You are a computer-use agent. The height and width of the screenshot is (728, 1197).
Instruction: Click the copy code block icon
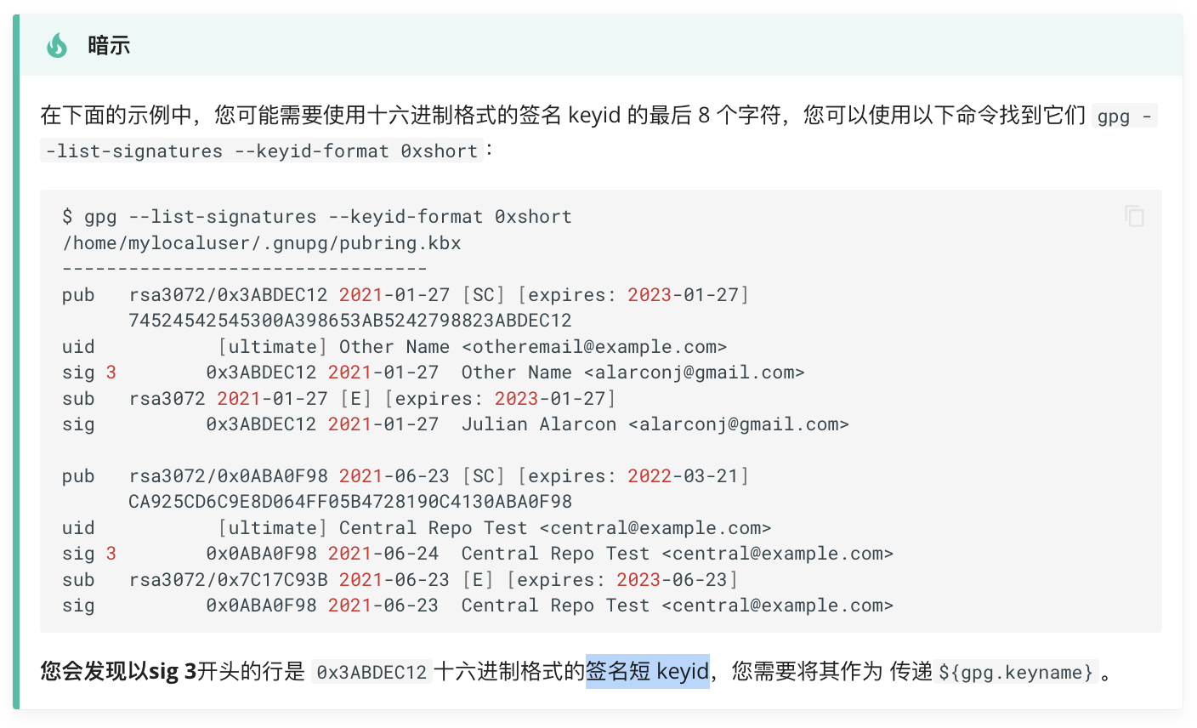tap(1134, 216)
